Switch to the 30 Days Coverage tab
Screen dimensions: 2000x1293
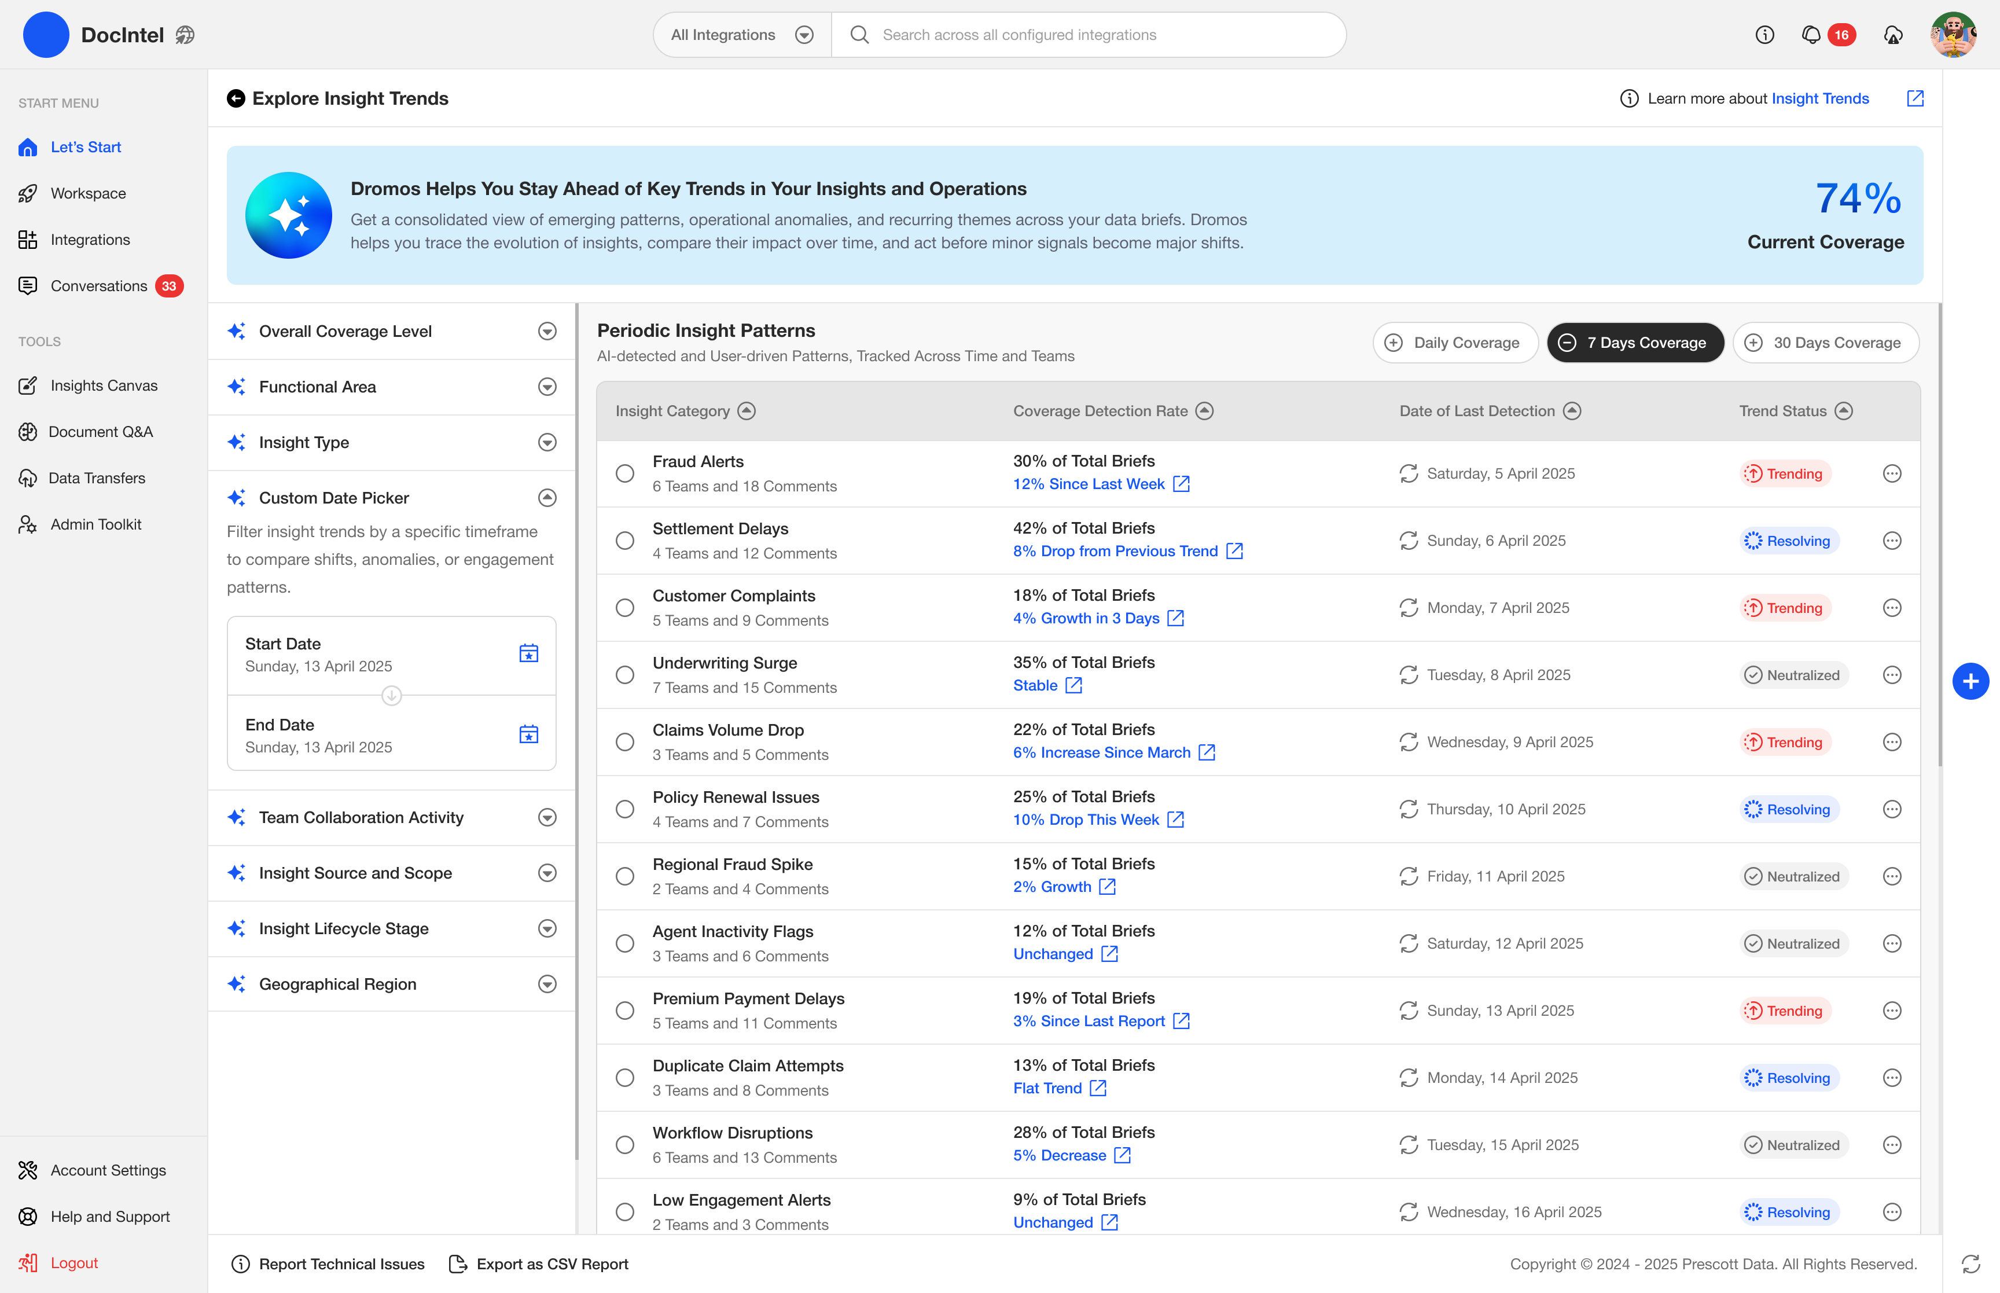coord(1825,343)
